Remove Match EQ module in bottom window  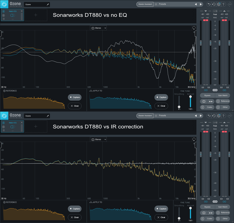tap(22, 122)
